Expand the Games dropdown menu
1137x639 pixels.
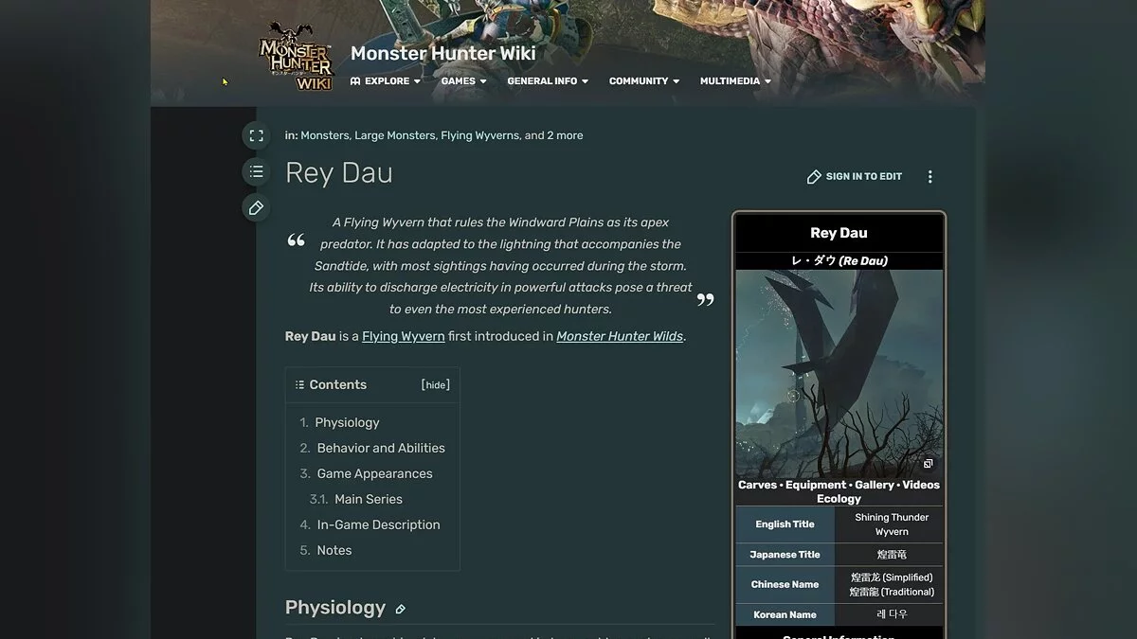463,81
